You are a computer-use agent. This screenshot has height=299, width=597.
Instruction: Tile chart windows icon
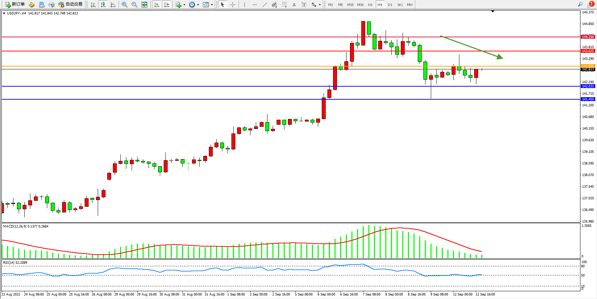click(x=144, y=5)
